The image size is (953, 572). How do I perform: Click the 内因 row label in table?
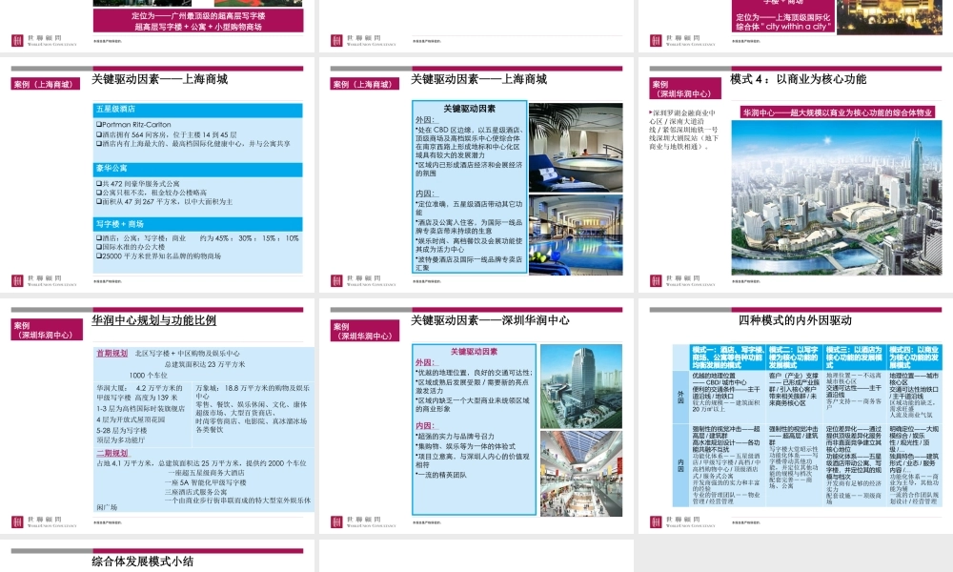tap(680, 465)
